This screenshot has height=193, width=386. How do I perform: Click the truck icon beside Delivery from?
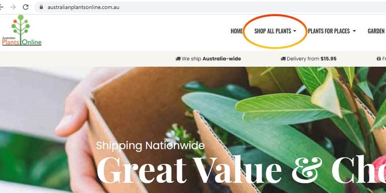coord(283,59)
